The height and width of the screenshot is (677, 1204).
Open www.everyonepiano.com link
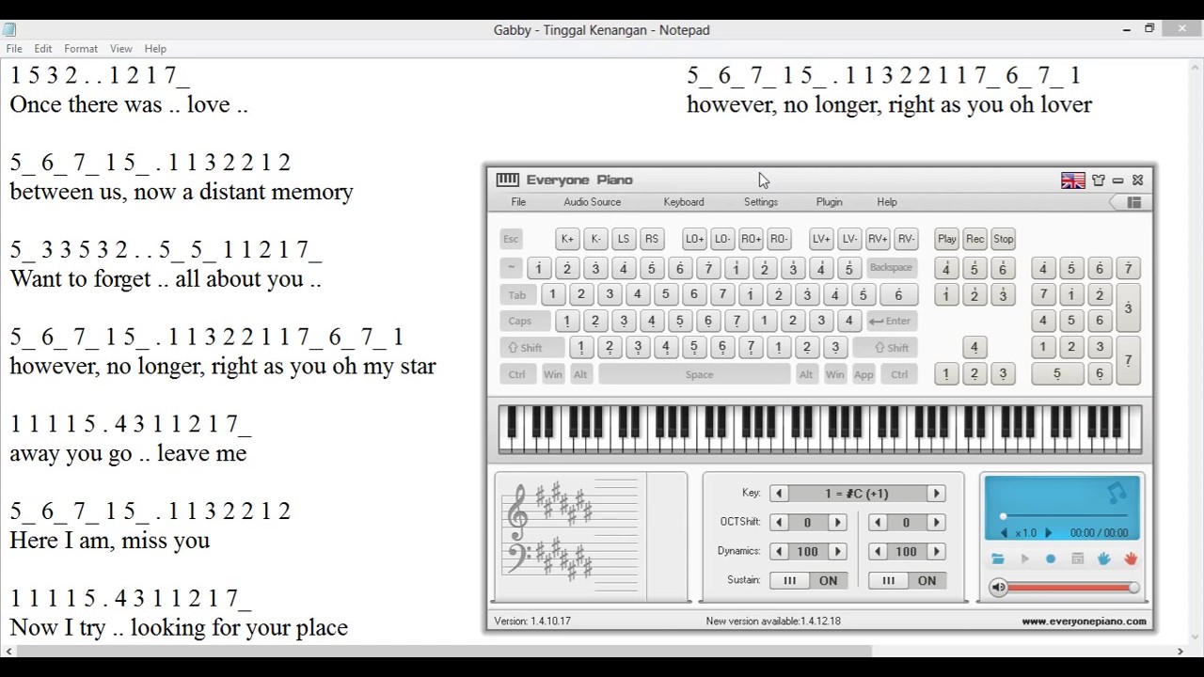tap(1085, 622)
